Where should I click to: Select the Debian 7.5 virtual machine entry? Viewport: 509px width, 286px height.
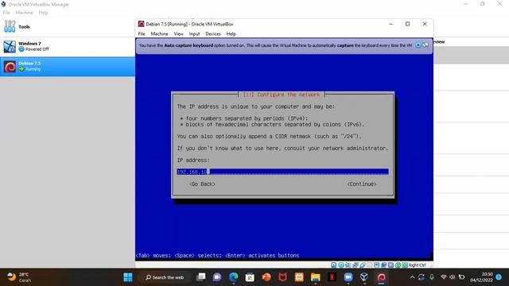(x=67, y=67)
